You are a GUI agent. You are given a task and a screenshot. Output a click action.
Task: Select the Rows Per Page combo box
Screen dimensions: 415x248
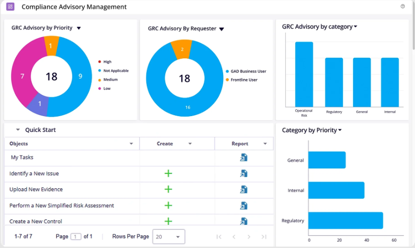click(x=169, y=237)
